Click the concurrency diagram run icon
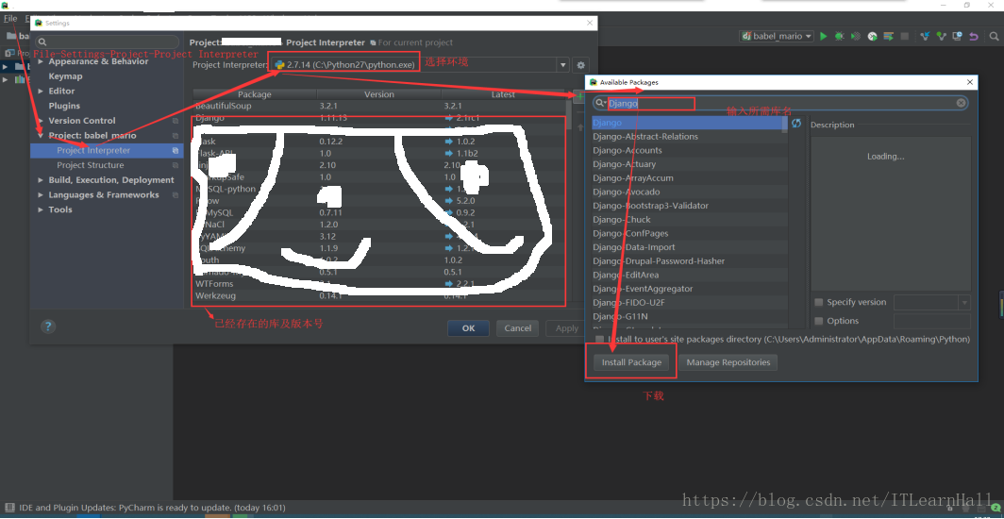This screenshot has height=519, width=1004. click(888, 37)
